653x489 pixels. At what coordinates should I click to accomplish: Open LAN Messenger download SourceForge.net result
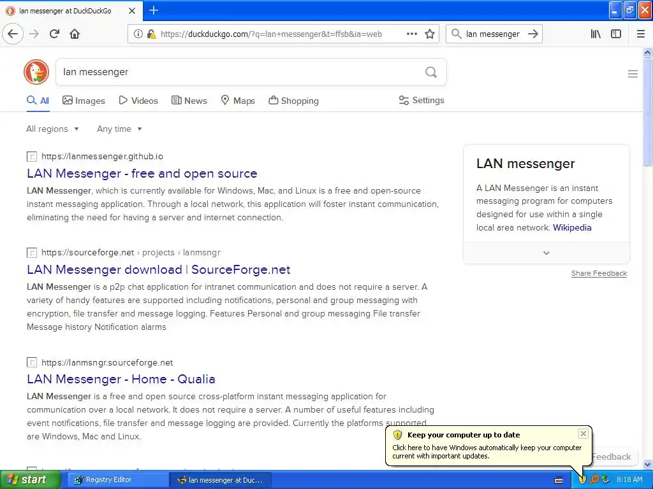(158, 269)
